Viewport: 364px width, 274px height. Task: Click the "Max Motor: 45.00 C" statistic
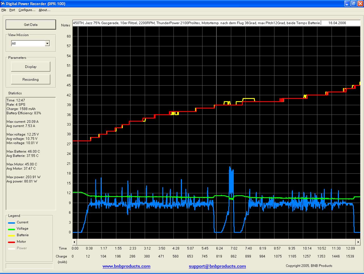[x=22, y=164]
